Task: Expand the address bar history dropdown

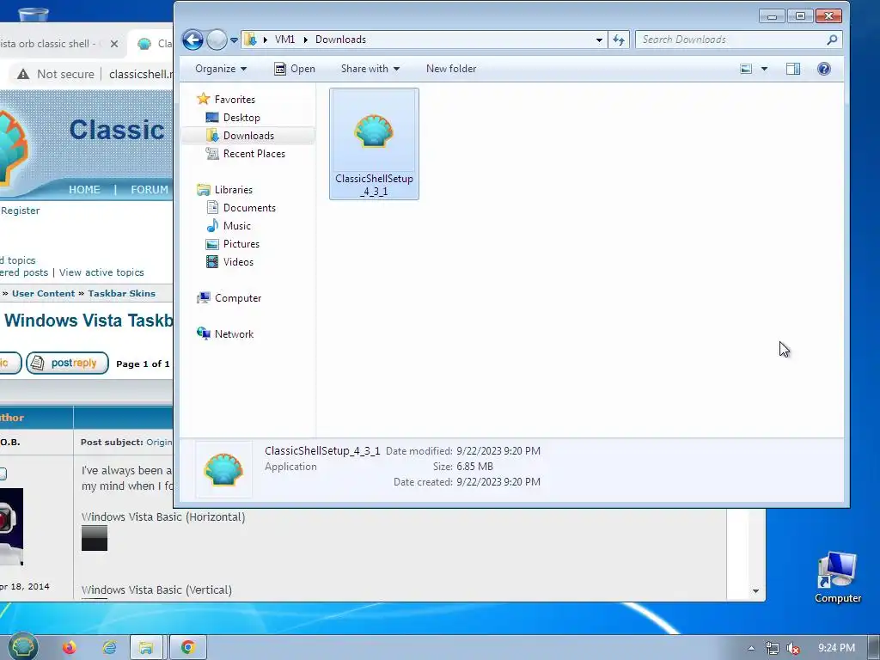Action: [x=599, y=40]
